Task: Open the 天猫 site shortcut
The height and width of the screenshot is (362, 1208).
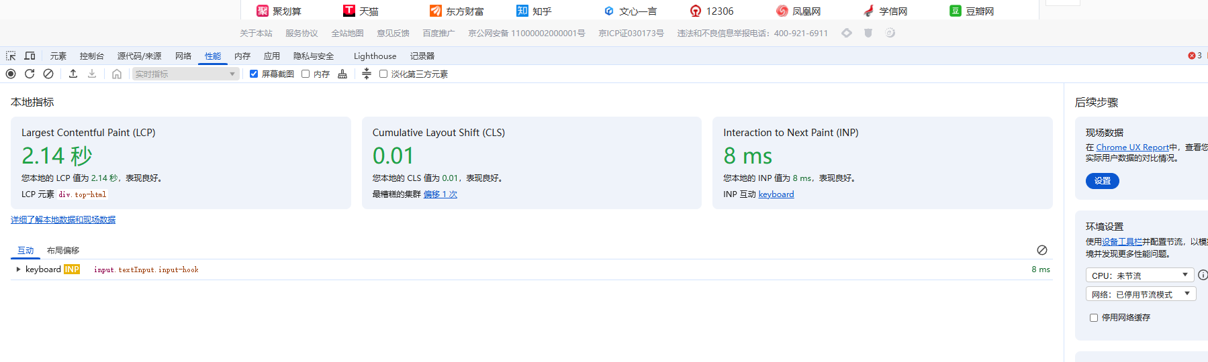Action: [x=361, y=11]
